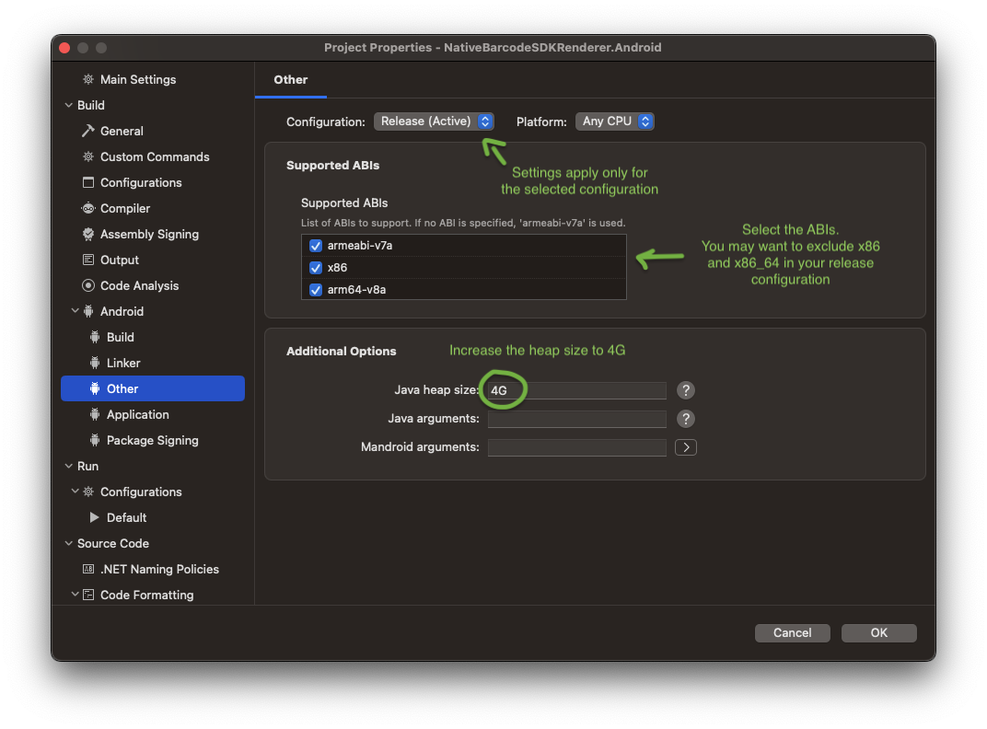The width and height of the screenshot is (987, 729).
Task: Open Compiler settings via the robot icon
Action: click(90, 208)
